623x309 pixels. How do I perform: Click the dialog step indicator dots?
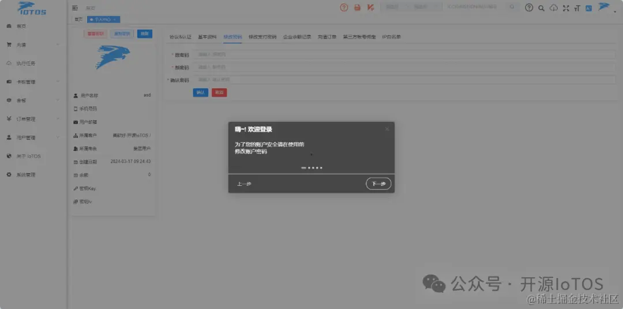coord(311,168)
